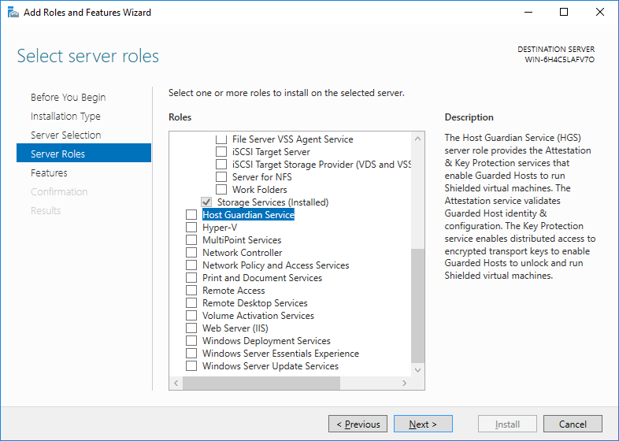
Task: Open the Server Selection step
Action: 66,135
